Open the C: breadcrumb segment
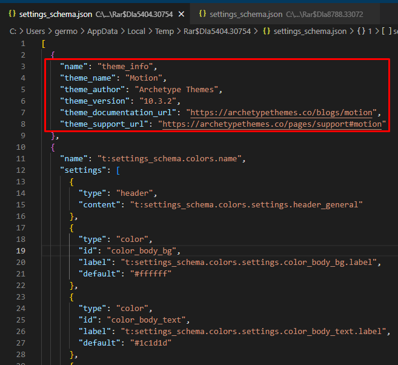The height and width of the screenshot is (365, 398). click(13, 32)
